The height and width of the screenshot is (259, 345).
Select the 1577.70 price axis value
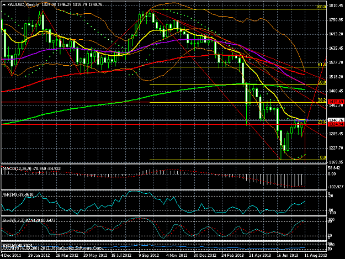336,62
